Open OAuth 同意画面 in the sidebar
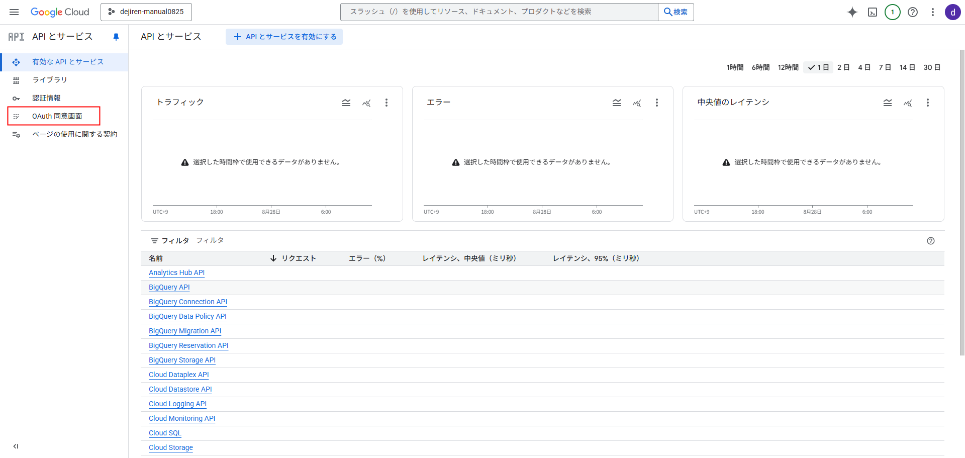The height and width of the screenshot is (458, 965). pos(57,116)
